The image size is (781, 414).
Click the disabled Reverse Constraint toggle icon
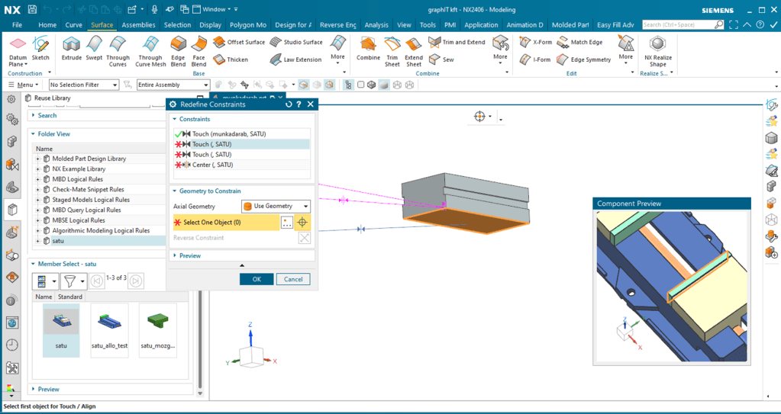305,238
